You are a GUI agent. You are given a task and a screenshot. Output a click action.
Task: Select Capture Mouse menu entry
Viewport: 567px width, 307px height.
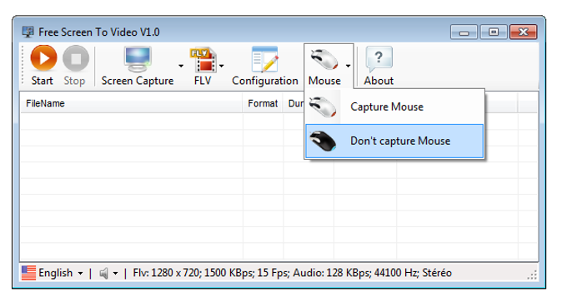[x=394, y=106]
